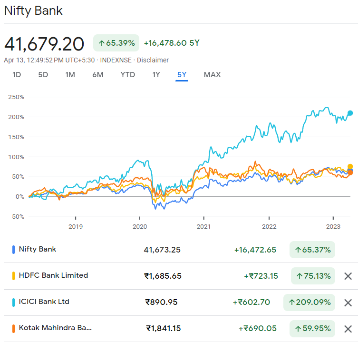This screenshot has width=358, height=344.
Task: Remove ICICI Bank Ltd comparison
Action: [348, 303]
